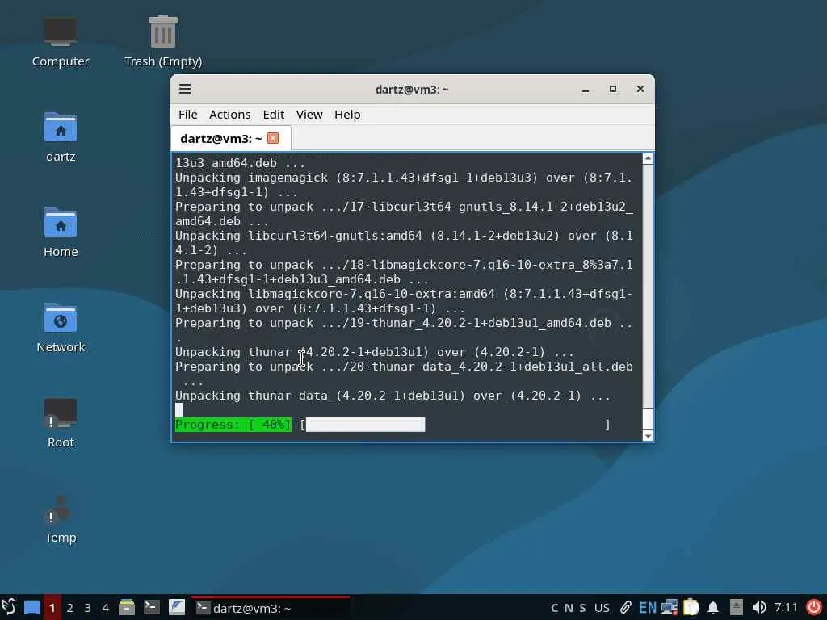This screenshot has height=620, width=827.
Task: Open the Edit menu
Action: coord(273,115)
